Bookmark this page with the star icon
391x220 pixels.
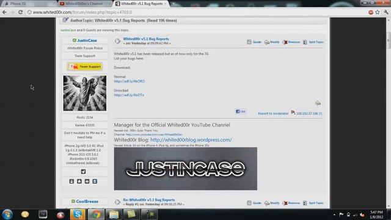[378, 12]
